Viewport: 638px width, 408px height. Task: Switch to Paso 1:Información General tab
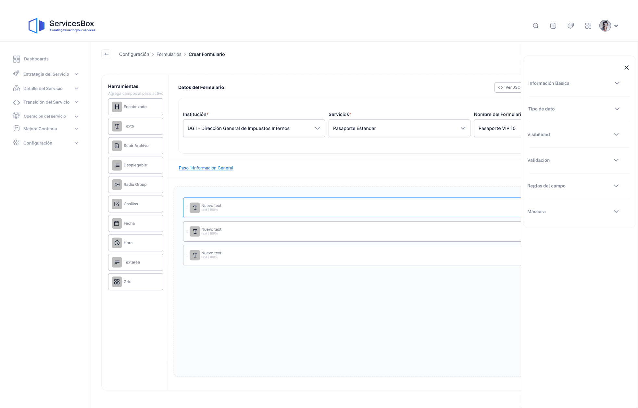(206, 168)
